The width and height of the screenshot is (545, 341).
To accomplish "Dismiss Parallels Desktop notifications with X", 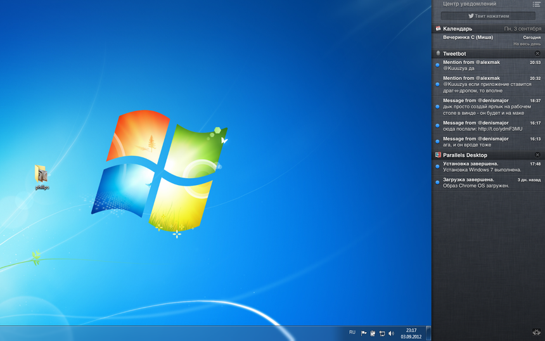I will 537,155.
